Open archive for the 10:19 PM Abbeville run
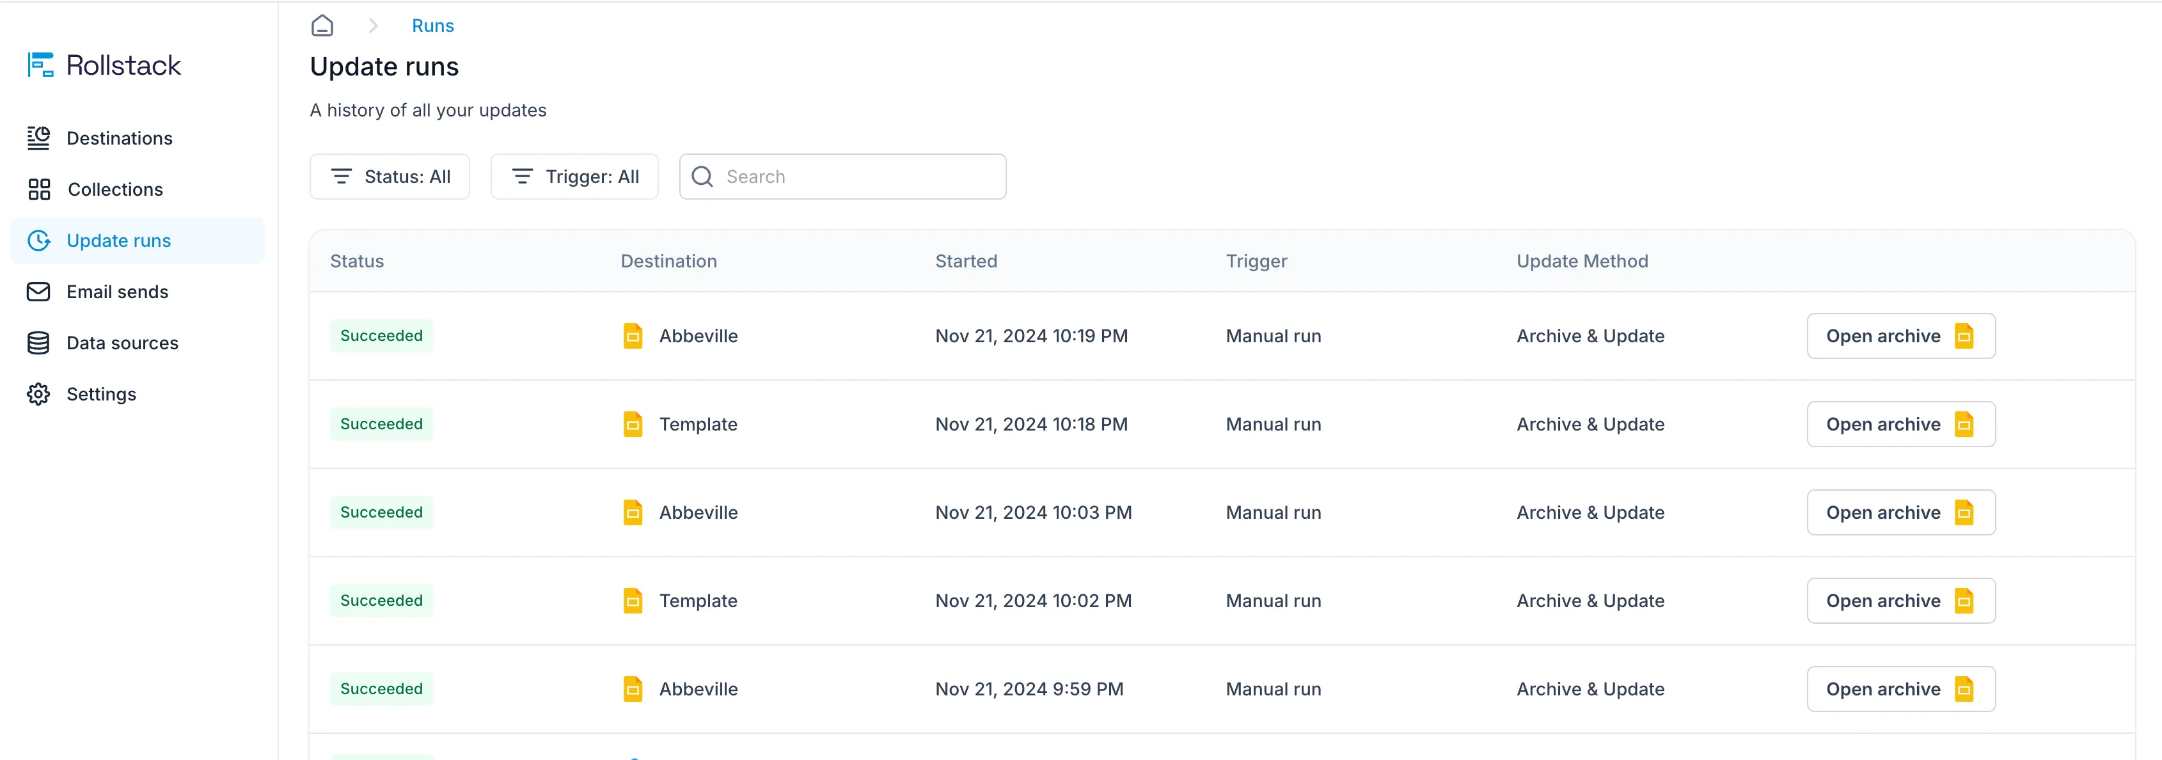The width and height of the screenshot is (2162, 760). pos(1900,336)
